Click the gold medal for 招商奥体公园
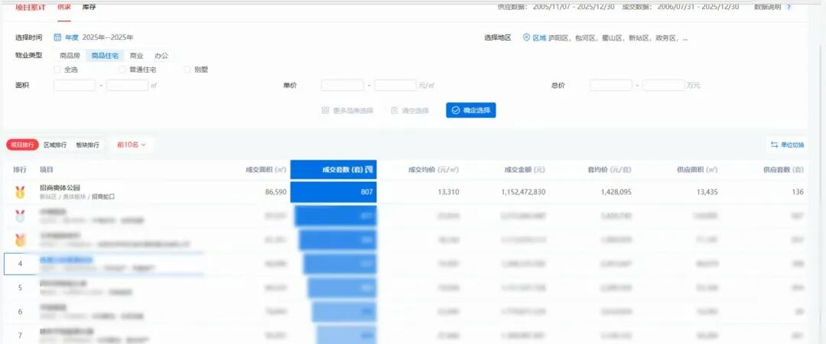This screenshot has width=826, height=344. point(20,193)
